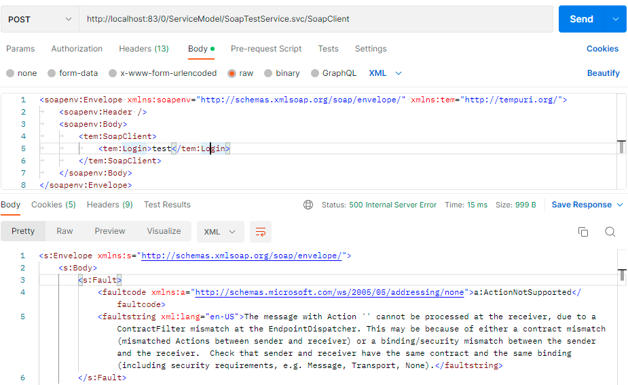Image resolution: width=628 pixels, height=385 pixels.
Task: Switch to the Params tab
Action: [x=20, y=49]
